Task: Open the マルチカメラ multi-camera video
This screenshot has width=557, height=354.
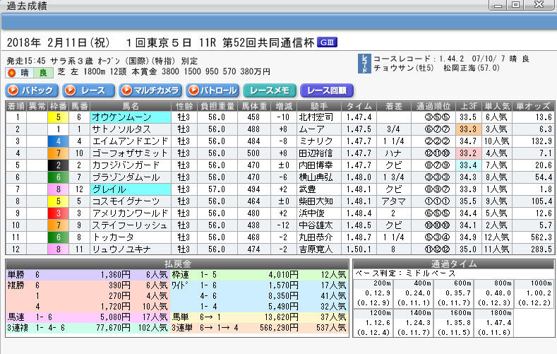Action: coord(150,90)
